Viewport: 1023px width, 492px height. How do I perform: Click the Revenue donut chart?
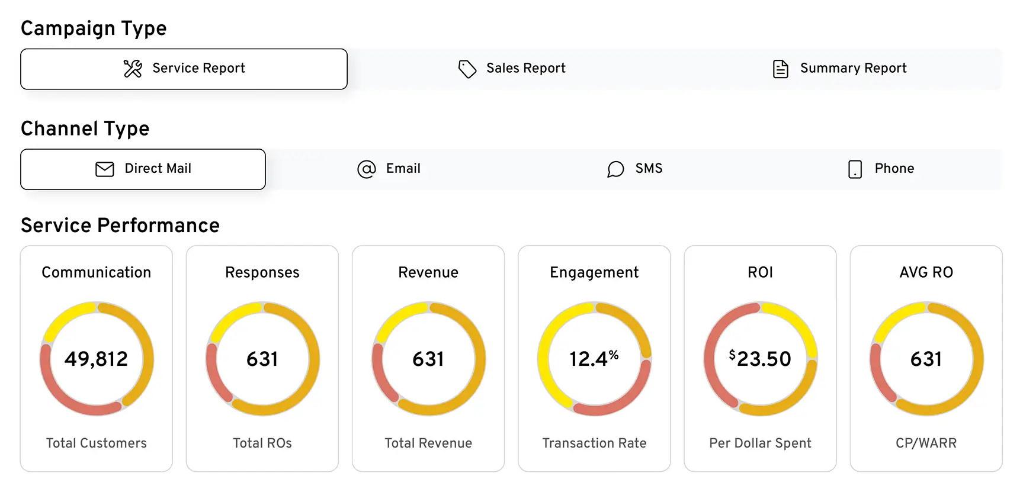click(x=428, y=359)
